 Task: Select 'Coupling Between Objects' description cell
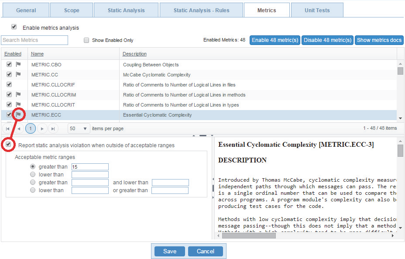pos(151,65)
